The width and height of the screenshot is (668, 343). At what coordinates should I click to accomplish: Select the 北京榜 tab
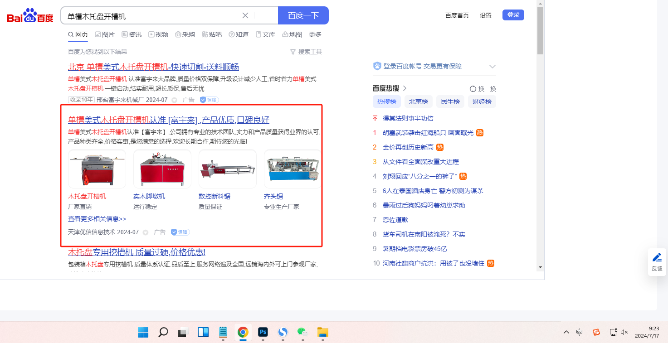coord(419,101)
